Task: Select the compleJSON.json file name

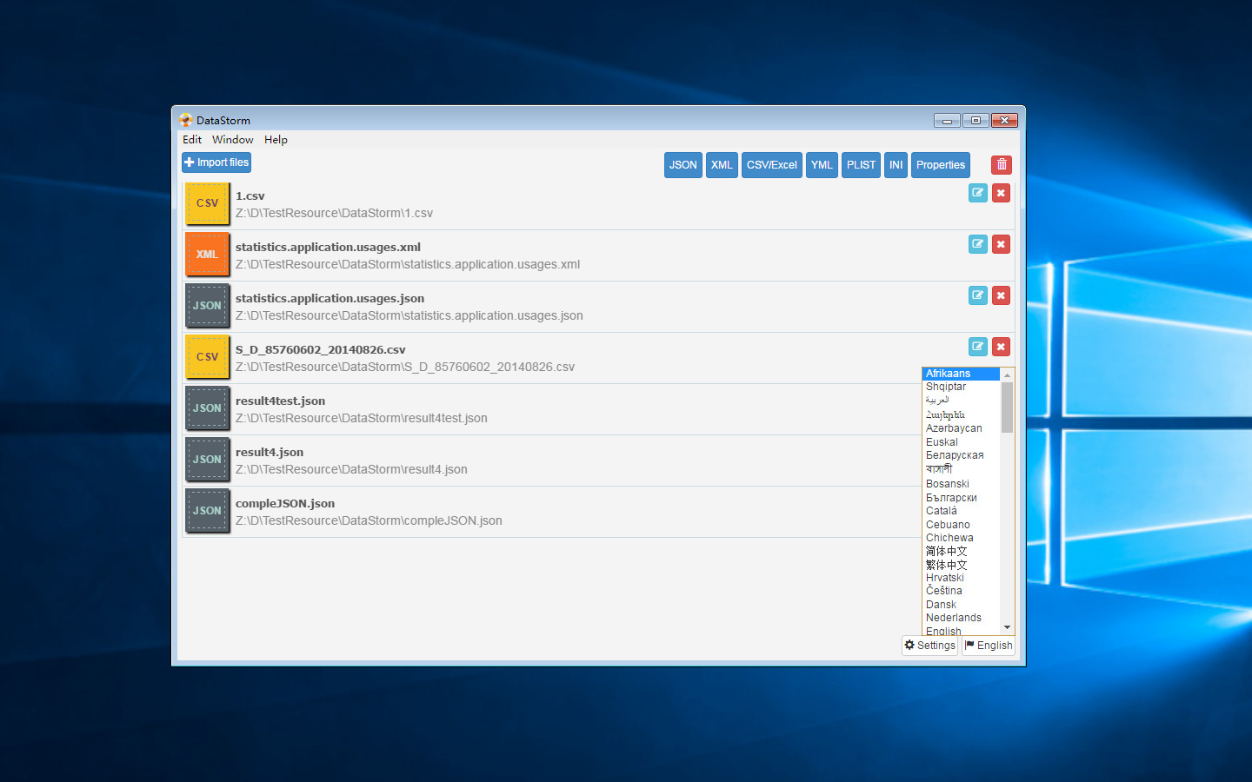Action: [x=285, y=504]
